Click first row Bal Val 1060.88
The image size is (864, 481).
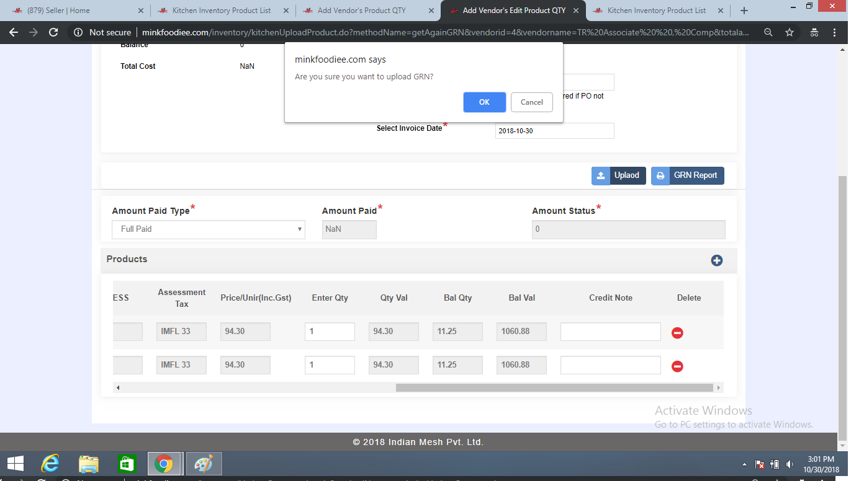click(x=521, y=332)
